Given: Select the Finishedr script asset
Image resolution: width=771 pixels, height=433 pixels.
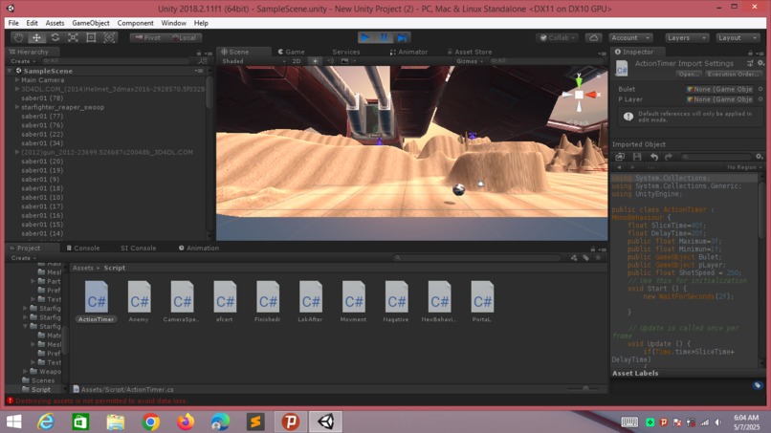Looking at the screenshot, I should [268, 301].
